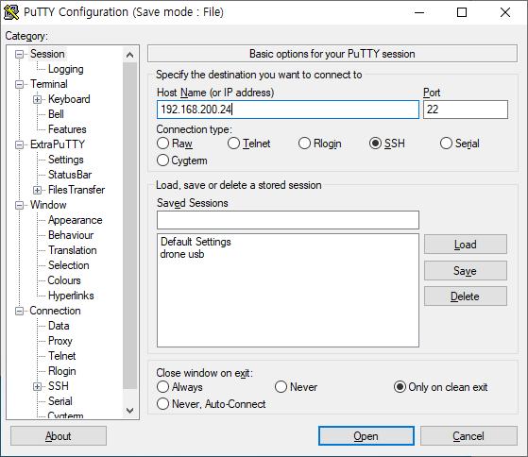The height and width of the screenshot is (457, 528).
Task: Open the Behaviour category
Action: click(x=71, y=235)
